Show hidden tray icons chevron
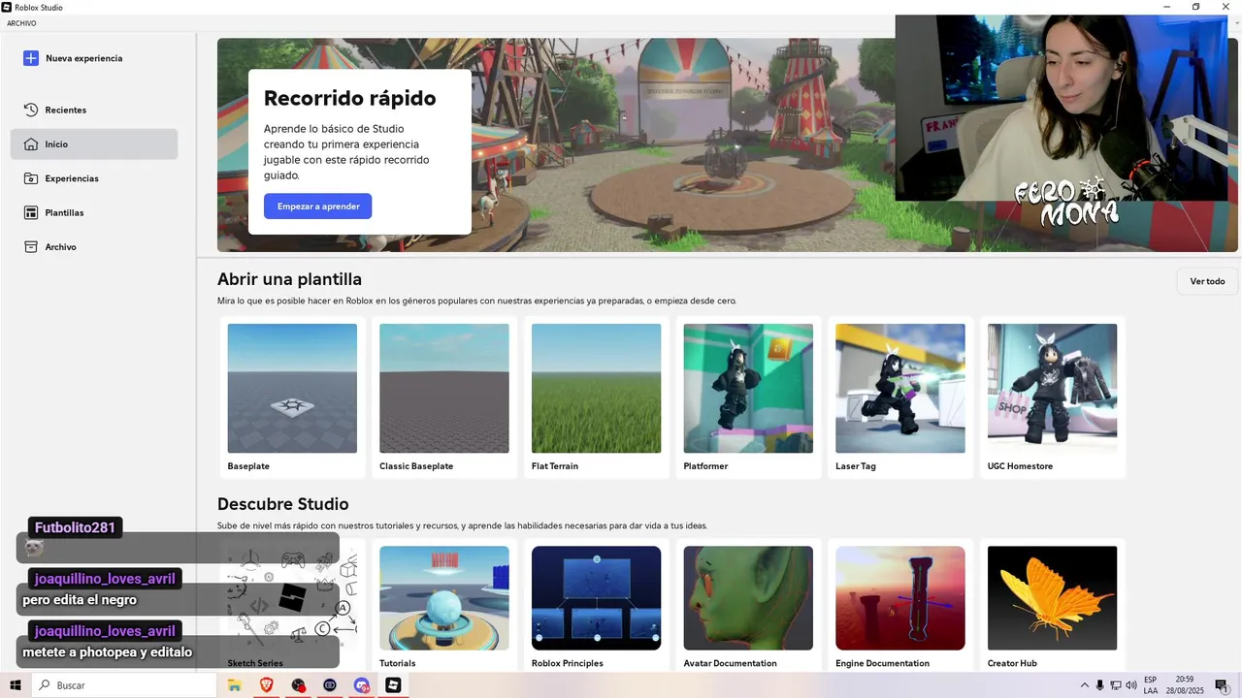 pyautogui.click(x=1085, y=685)
